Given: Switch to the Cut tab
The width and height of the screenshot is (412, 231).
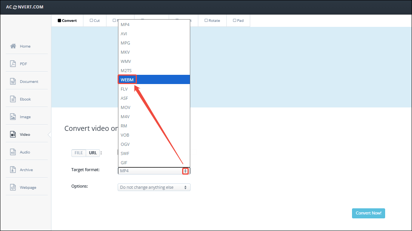Looking at the screenshot, I should (95, 20).
